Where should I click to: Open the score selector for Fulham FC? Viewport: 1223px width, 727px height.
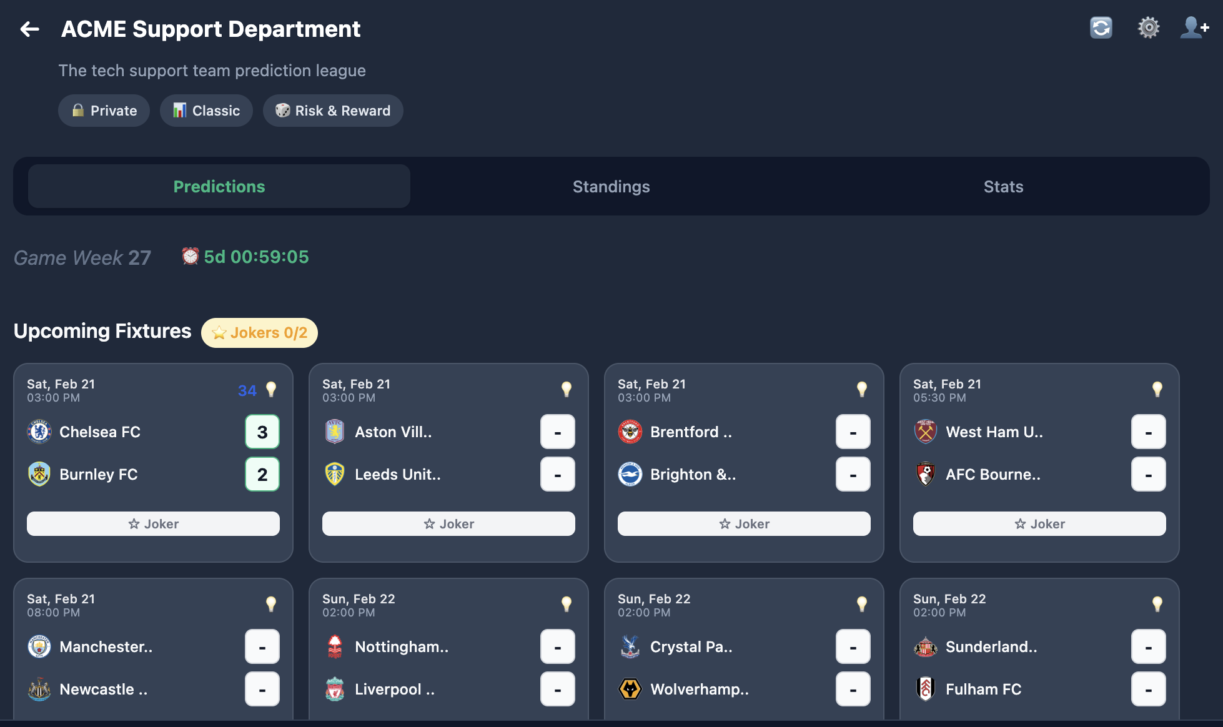coord(1148,689)
